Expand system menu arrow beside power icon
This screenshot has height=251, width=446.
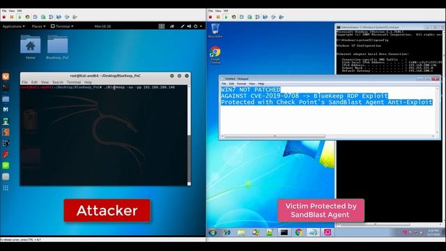pos(201,26)
